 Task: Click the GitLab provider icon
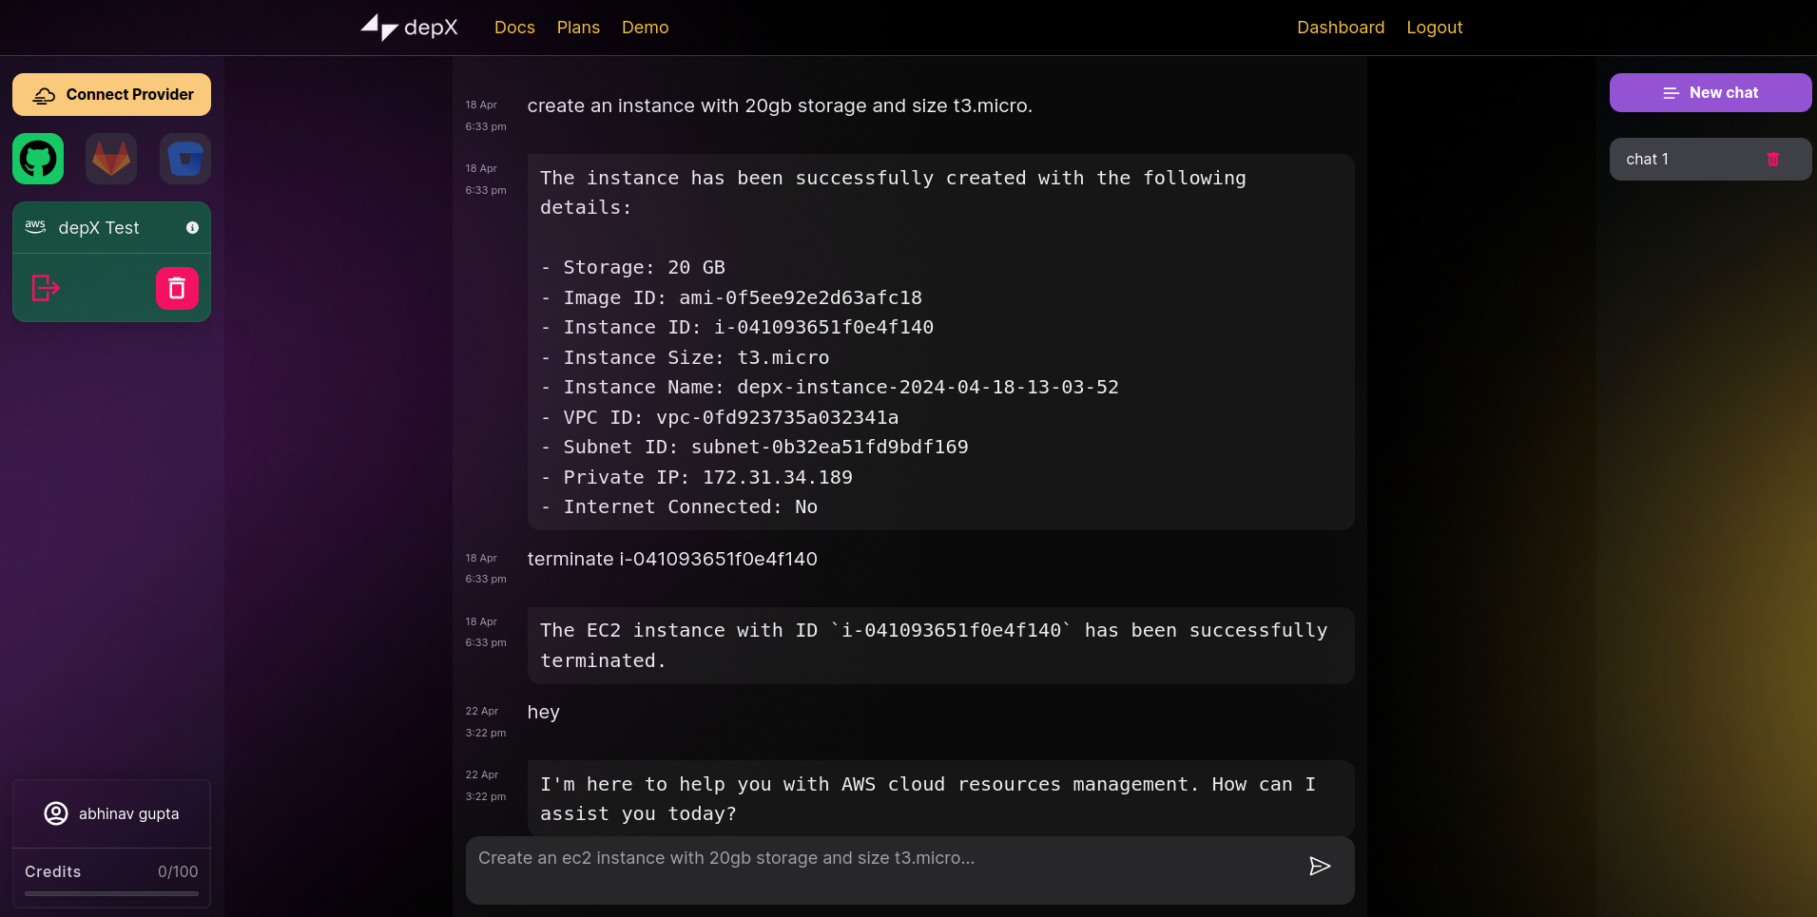pos(111,159)
